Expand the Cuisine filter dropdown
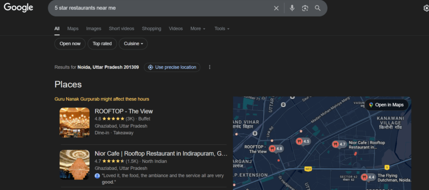 tap(133, 44)
